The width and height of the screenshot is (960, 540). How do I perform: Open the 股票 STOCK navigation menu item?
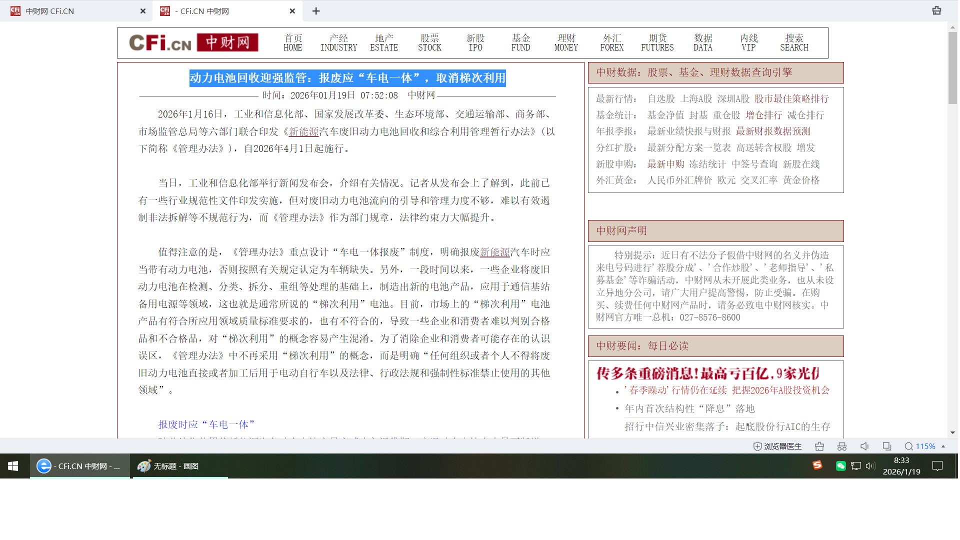pos(429,42)
